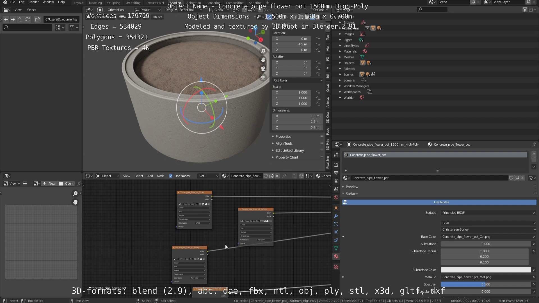The width and height of the screenshot is (539, 303).
Task: Pin the node editor to current material
Action: click(284, 176)
